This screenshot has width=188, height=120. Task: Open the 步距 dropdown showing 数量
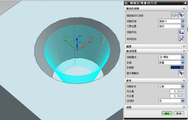click(171, 63)
